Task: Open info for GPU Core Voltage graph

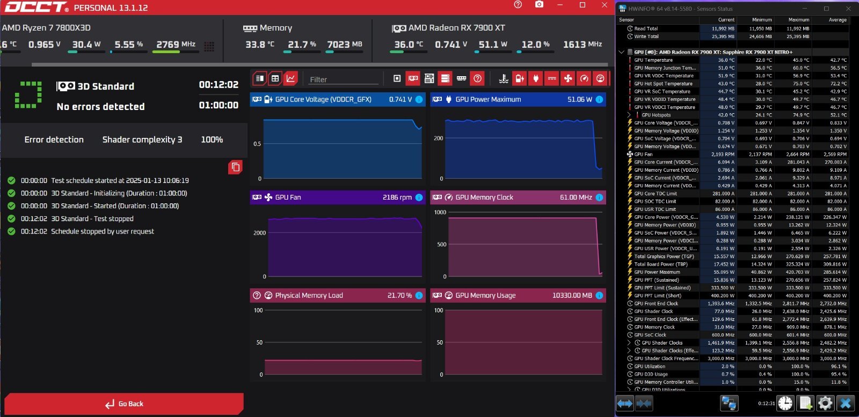Action: 419,99
